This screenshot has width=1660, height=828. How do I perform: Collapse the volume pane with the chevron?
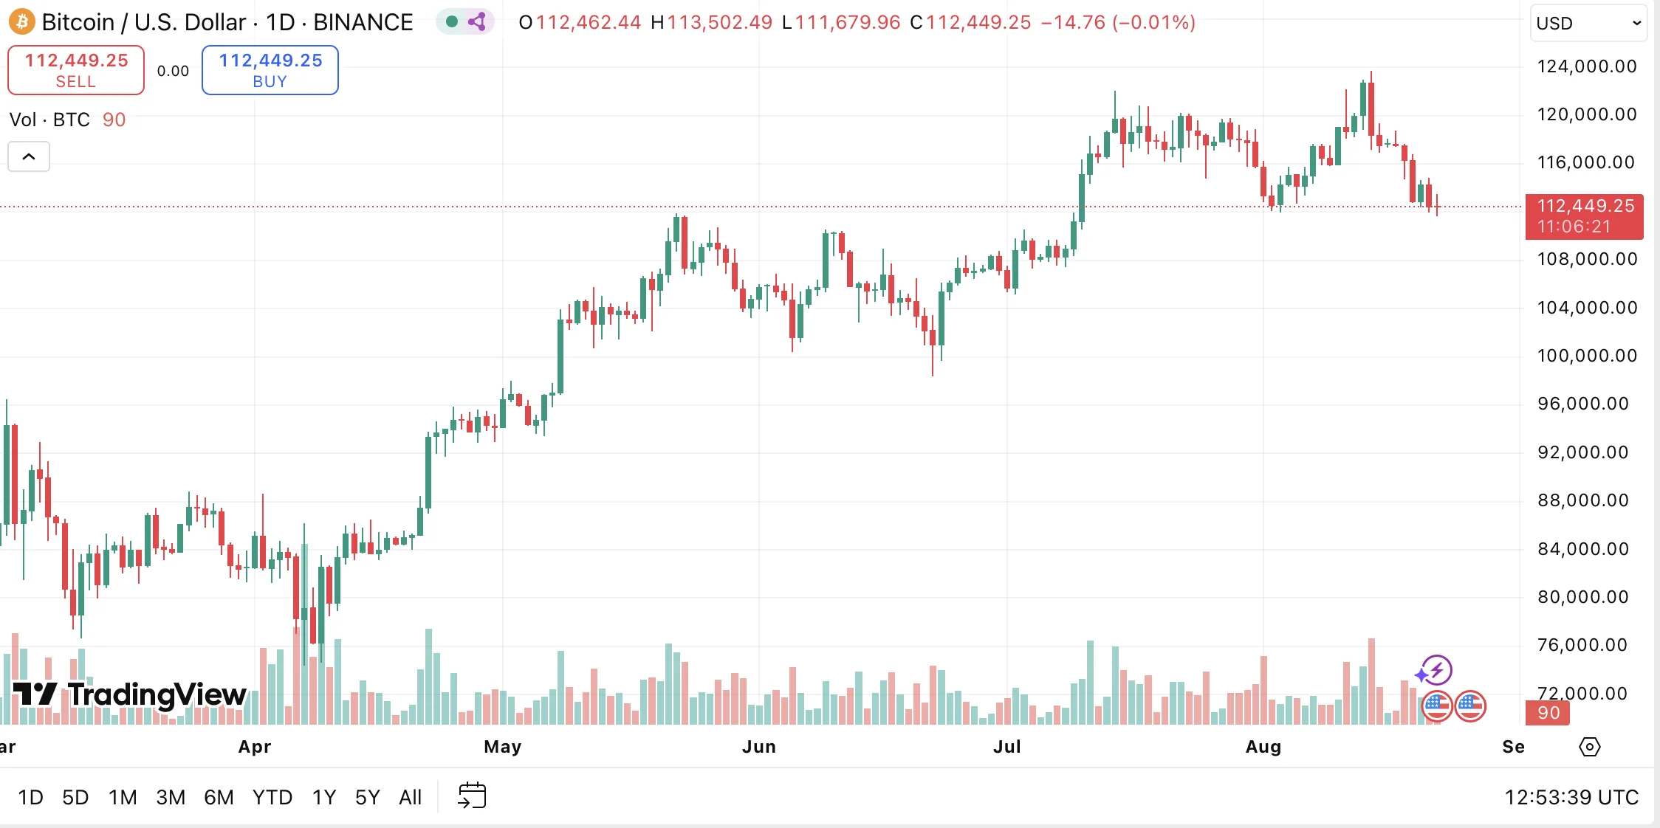pos(28,156)
